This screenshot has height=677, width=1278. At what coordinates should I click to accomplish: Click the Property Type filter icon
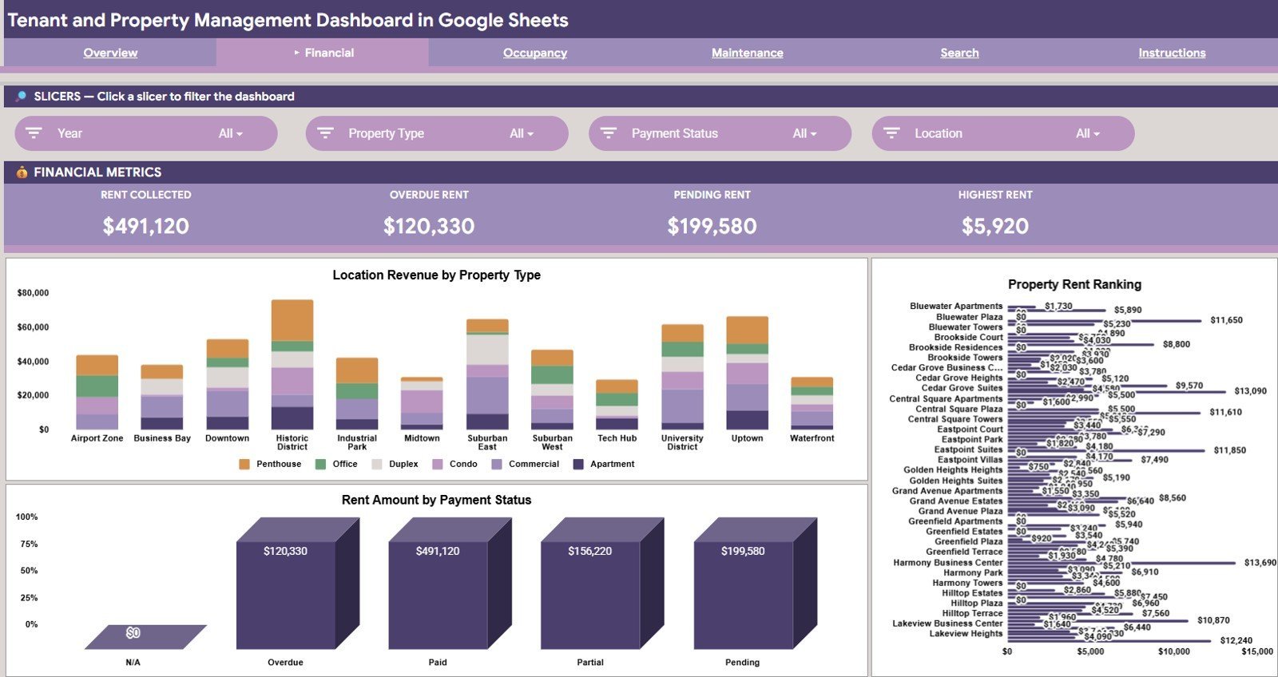325,133
